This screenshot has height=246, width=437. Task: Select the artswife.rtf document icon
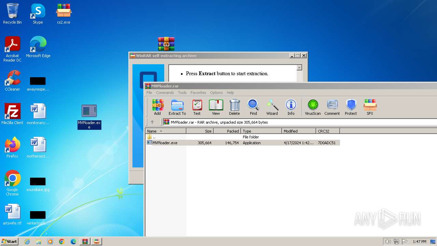click(12, 215)
